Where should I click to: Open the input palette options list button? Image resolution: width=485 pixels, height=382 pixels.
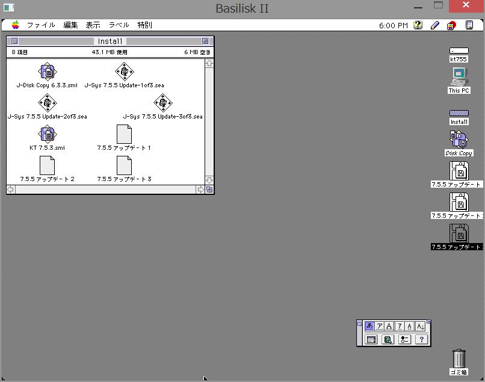coord(404,340)
